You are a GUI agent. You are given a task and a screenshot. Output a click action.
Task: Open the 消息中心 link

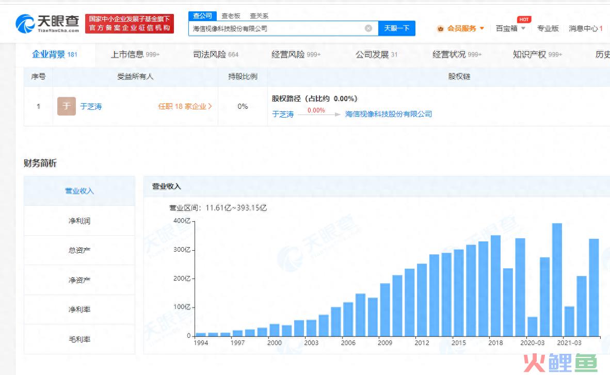[x=586, y=28]
